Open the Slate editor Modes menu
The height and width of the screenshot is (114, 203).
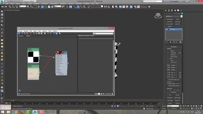(x=20, y=31)
